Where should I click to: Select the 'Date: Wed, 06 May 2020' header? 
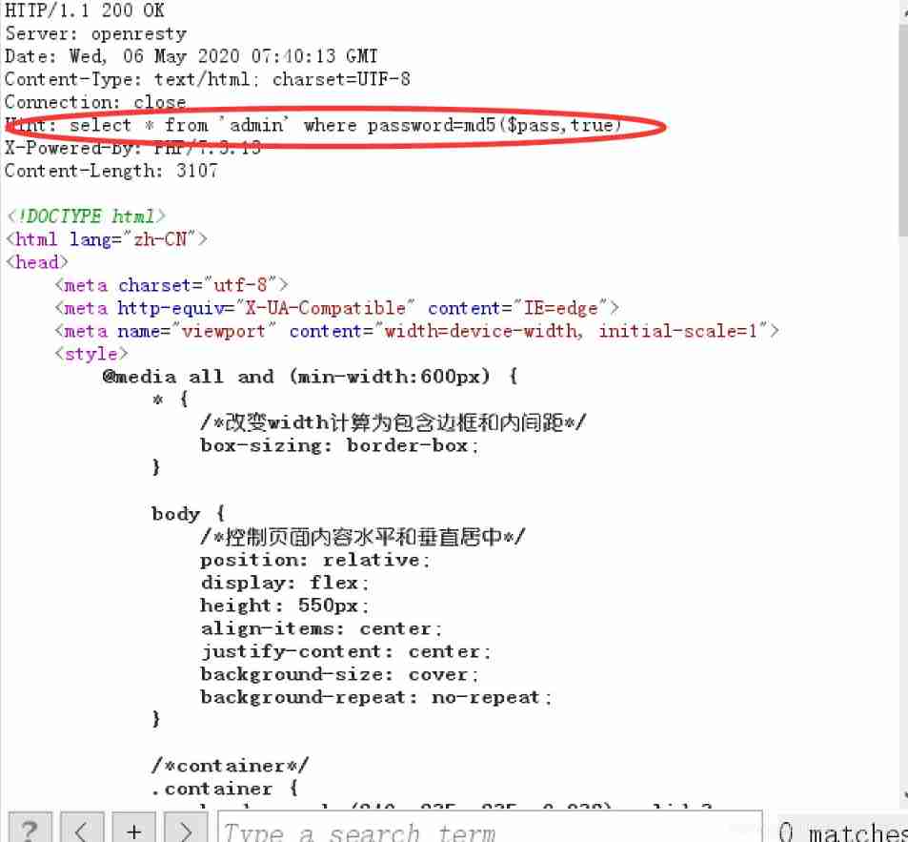(x=192, y=56)
